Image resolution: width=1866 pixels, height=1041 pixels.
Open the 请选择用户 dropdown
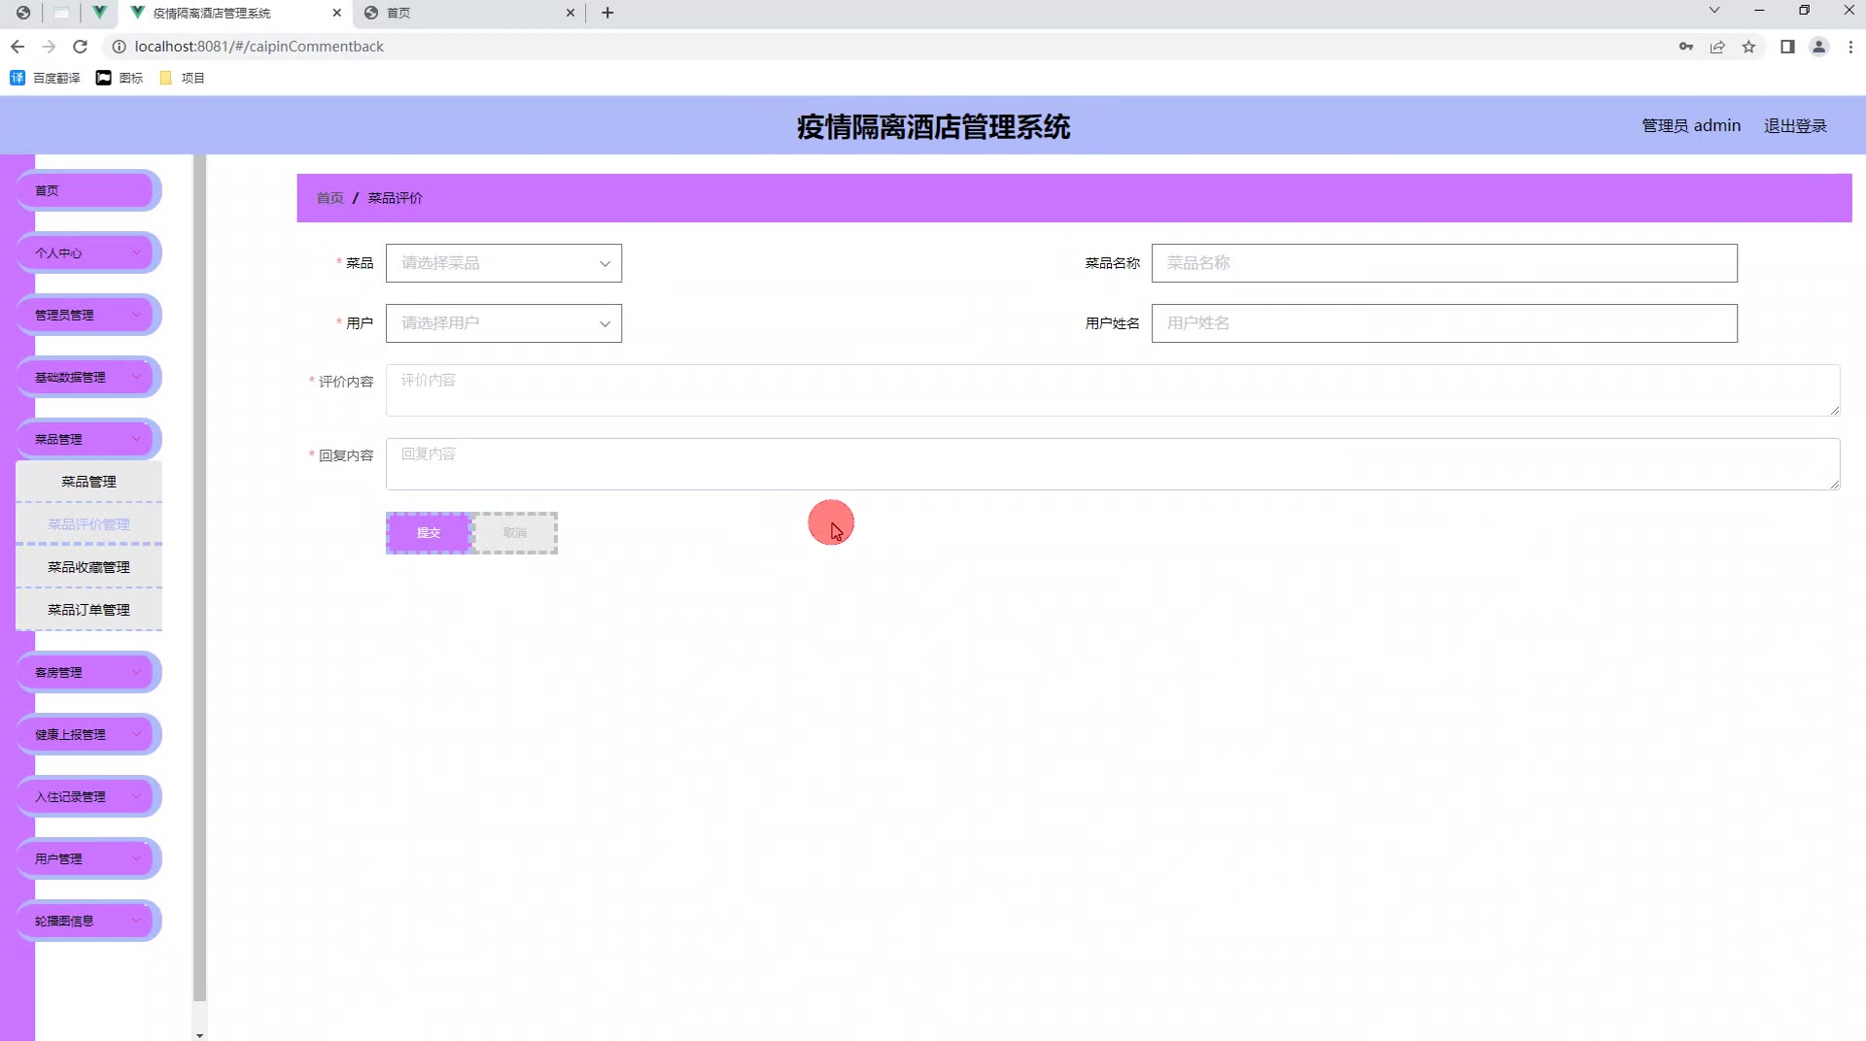pos(503,323)
